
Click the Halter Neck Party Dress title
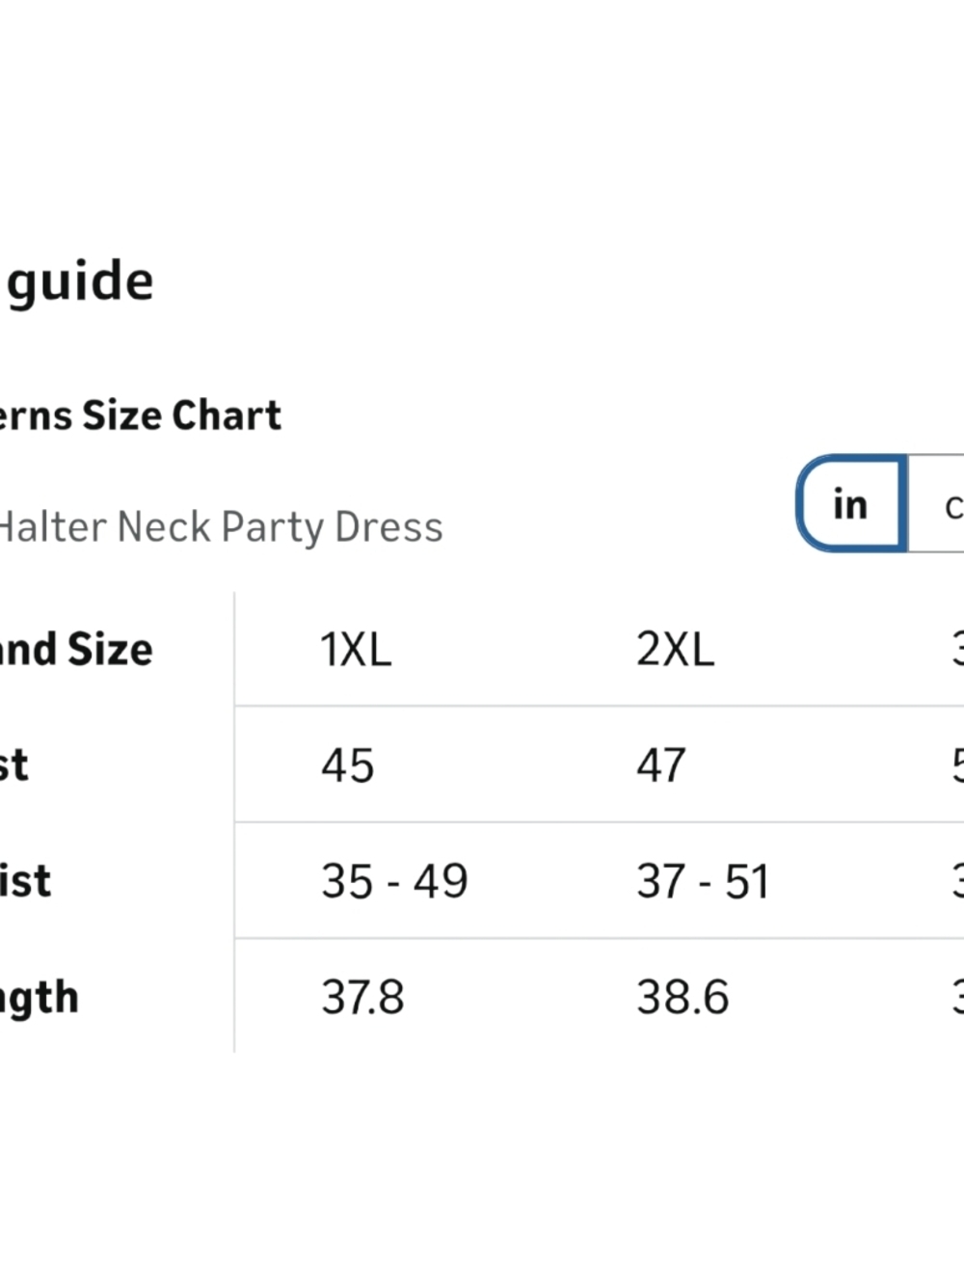click(221, 527)
